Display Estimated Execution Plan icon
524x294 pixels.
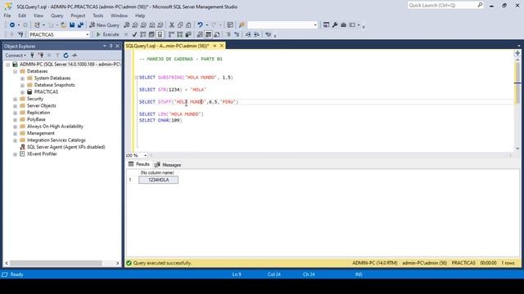click(143, 34)
